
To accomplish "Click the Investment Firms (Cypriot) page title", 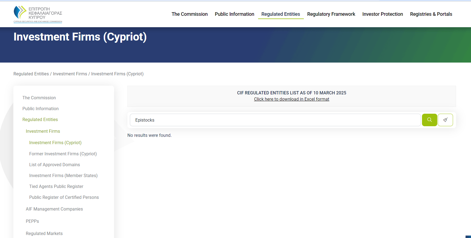I will point(80,37).
